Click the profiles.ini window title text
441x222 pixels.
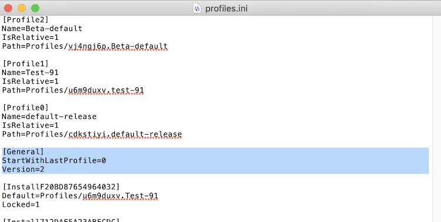tap(226, 8)
